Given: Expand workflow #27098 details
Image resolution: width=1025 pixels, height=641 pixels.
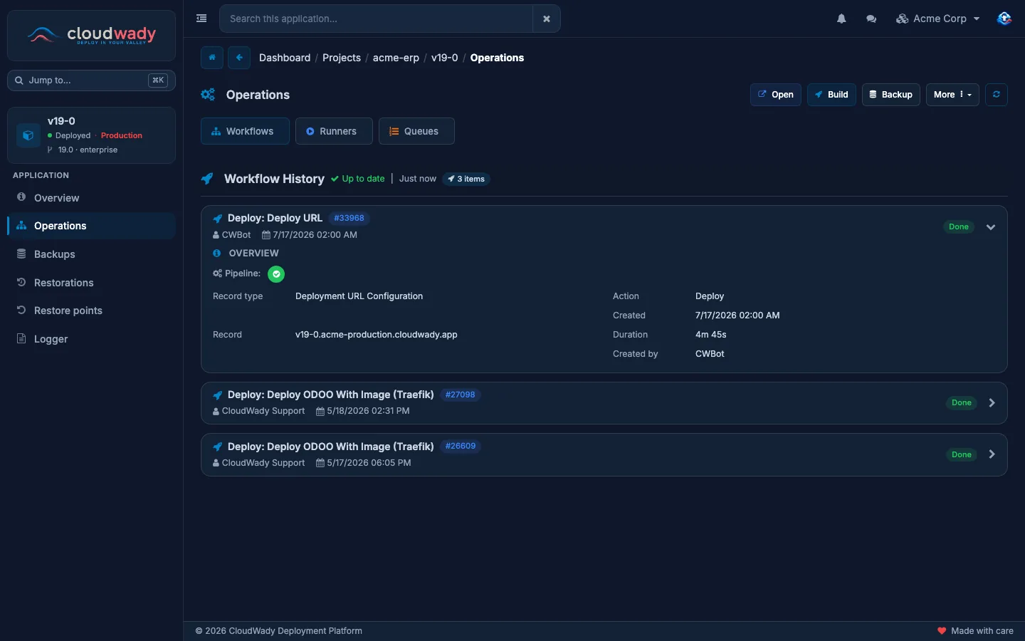Looking at the screenshot, I should click(992, 403).
